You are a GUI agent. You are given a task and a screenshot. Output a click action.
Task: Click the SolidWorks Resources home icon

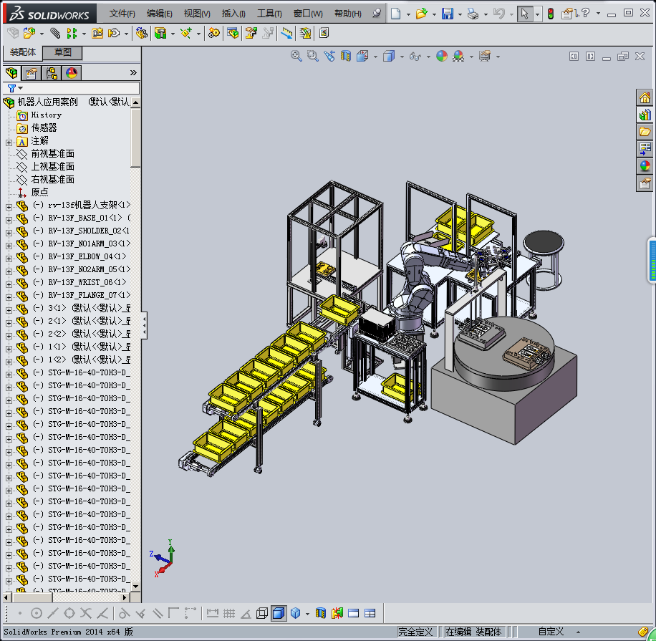coord(645,97)
